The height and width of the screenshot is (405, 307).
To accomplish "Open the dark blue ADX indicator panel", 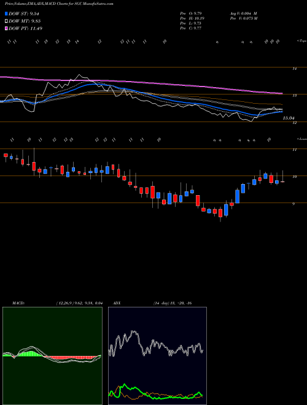I will [x=157, y=356].
